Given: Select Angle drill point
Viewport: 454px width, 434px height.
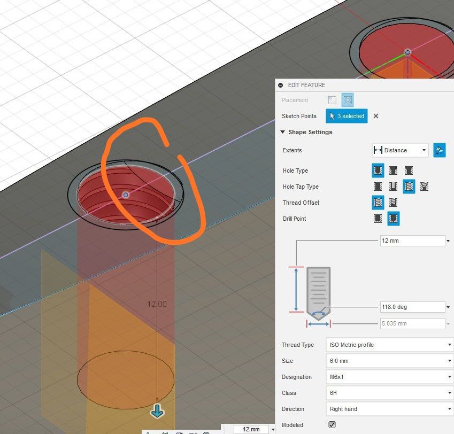Looking at the screenshot, I should tap(393, 219).
